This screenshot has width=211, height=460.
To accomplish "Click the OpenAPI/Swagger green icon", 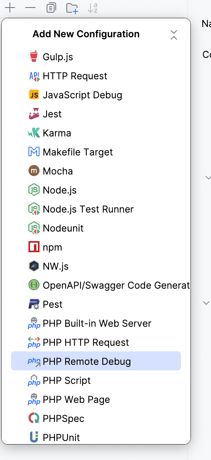I will coord(34,285).
